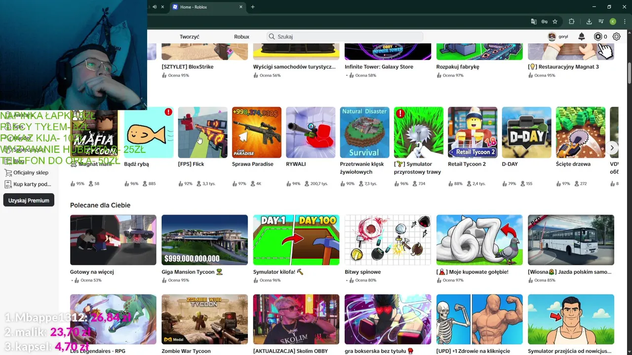
Task: Open the [FPS] Flick game thumbnail
Action: [202, 132]
